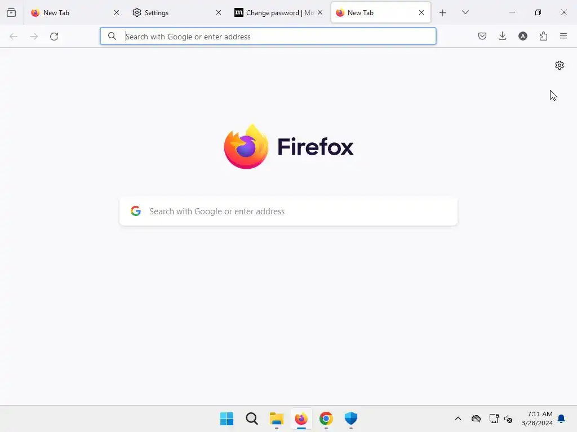Screen dimensions: 577x432
Task: Select the active New Tab
Action: tap(381, 12)
